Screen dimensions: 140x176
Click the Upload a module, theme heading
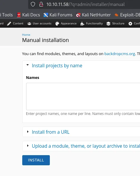(x=86, y=146)
